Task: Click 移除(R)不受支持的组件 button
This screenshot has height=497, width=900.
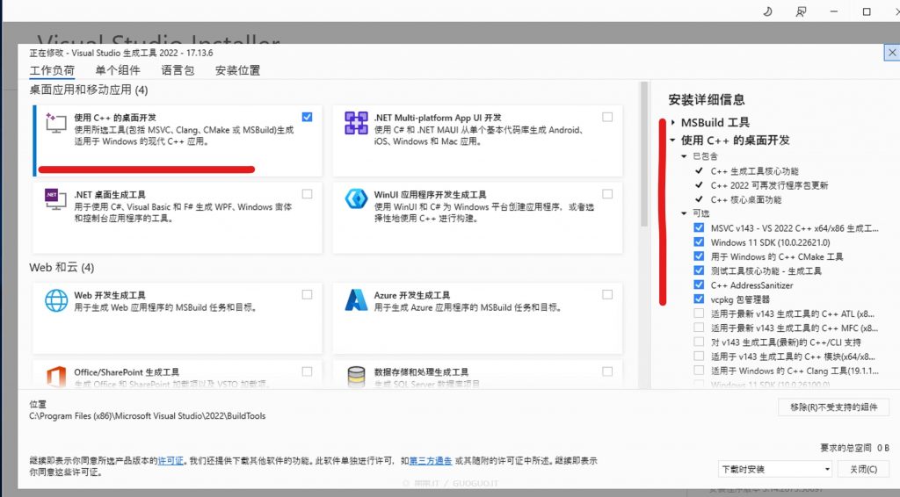Action: click(833, 407)
